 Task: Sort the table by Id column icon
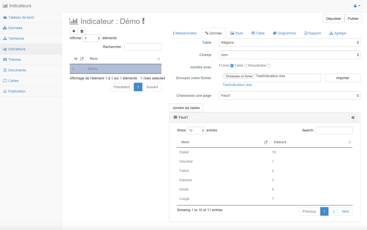point(82,59)
